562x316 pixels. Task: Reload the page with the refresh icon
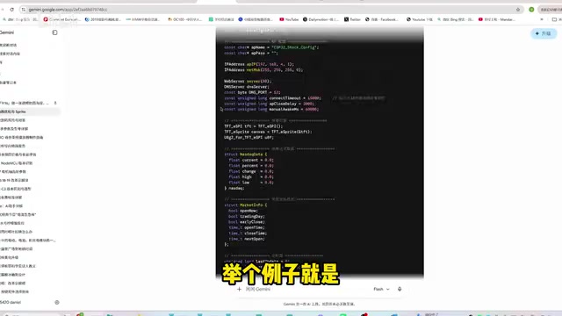(x=11, y=10)
